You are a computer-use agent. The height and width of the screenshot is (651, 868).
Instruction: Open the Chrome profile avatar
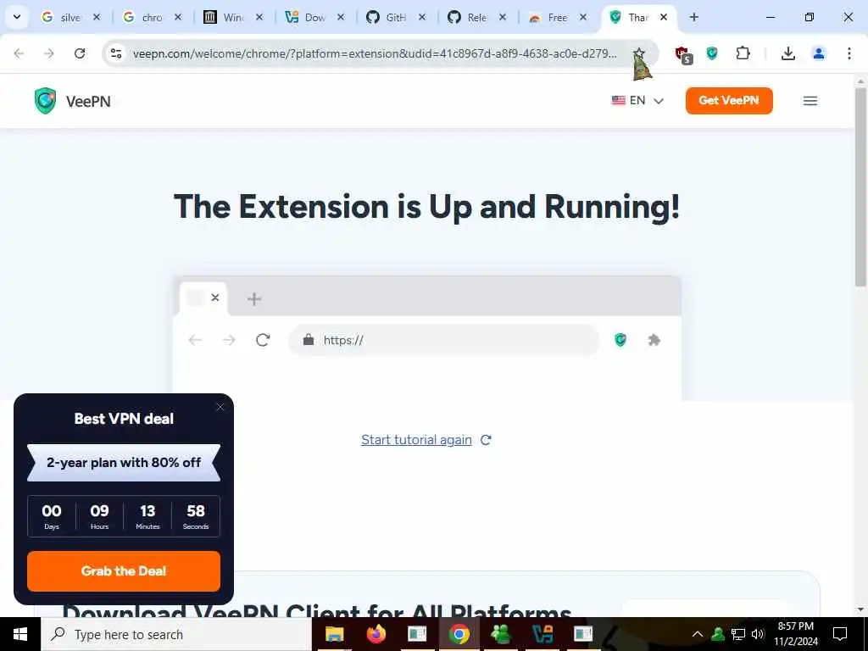pyautogui.click(x=818, y=53)
